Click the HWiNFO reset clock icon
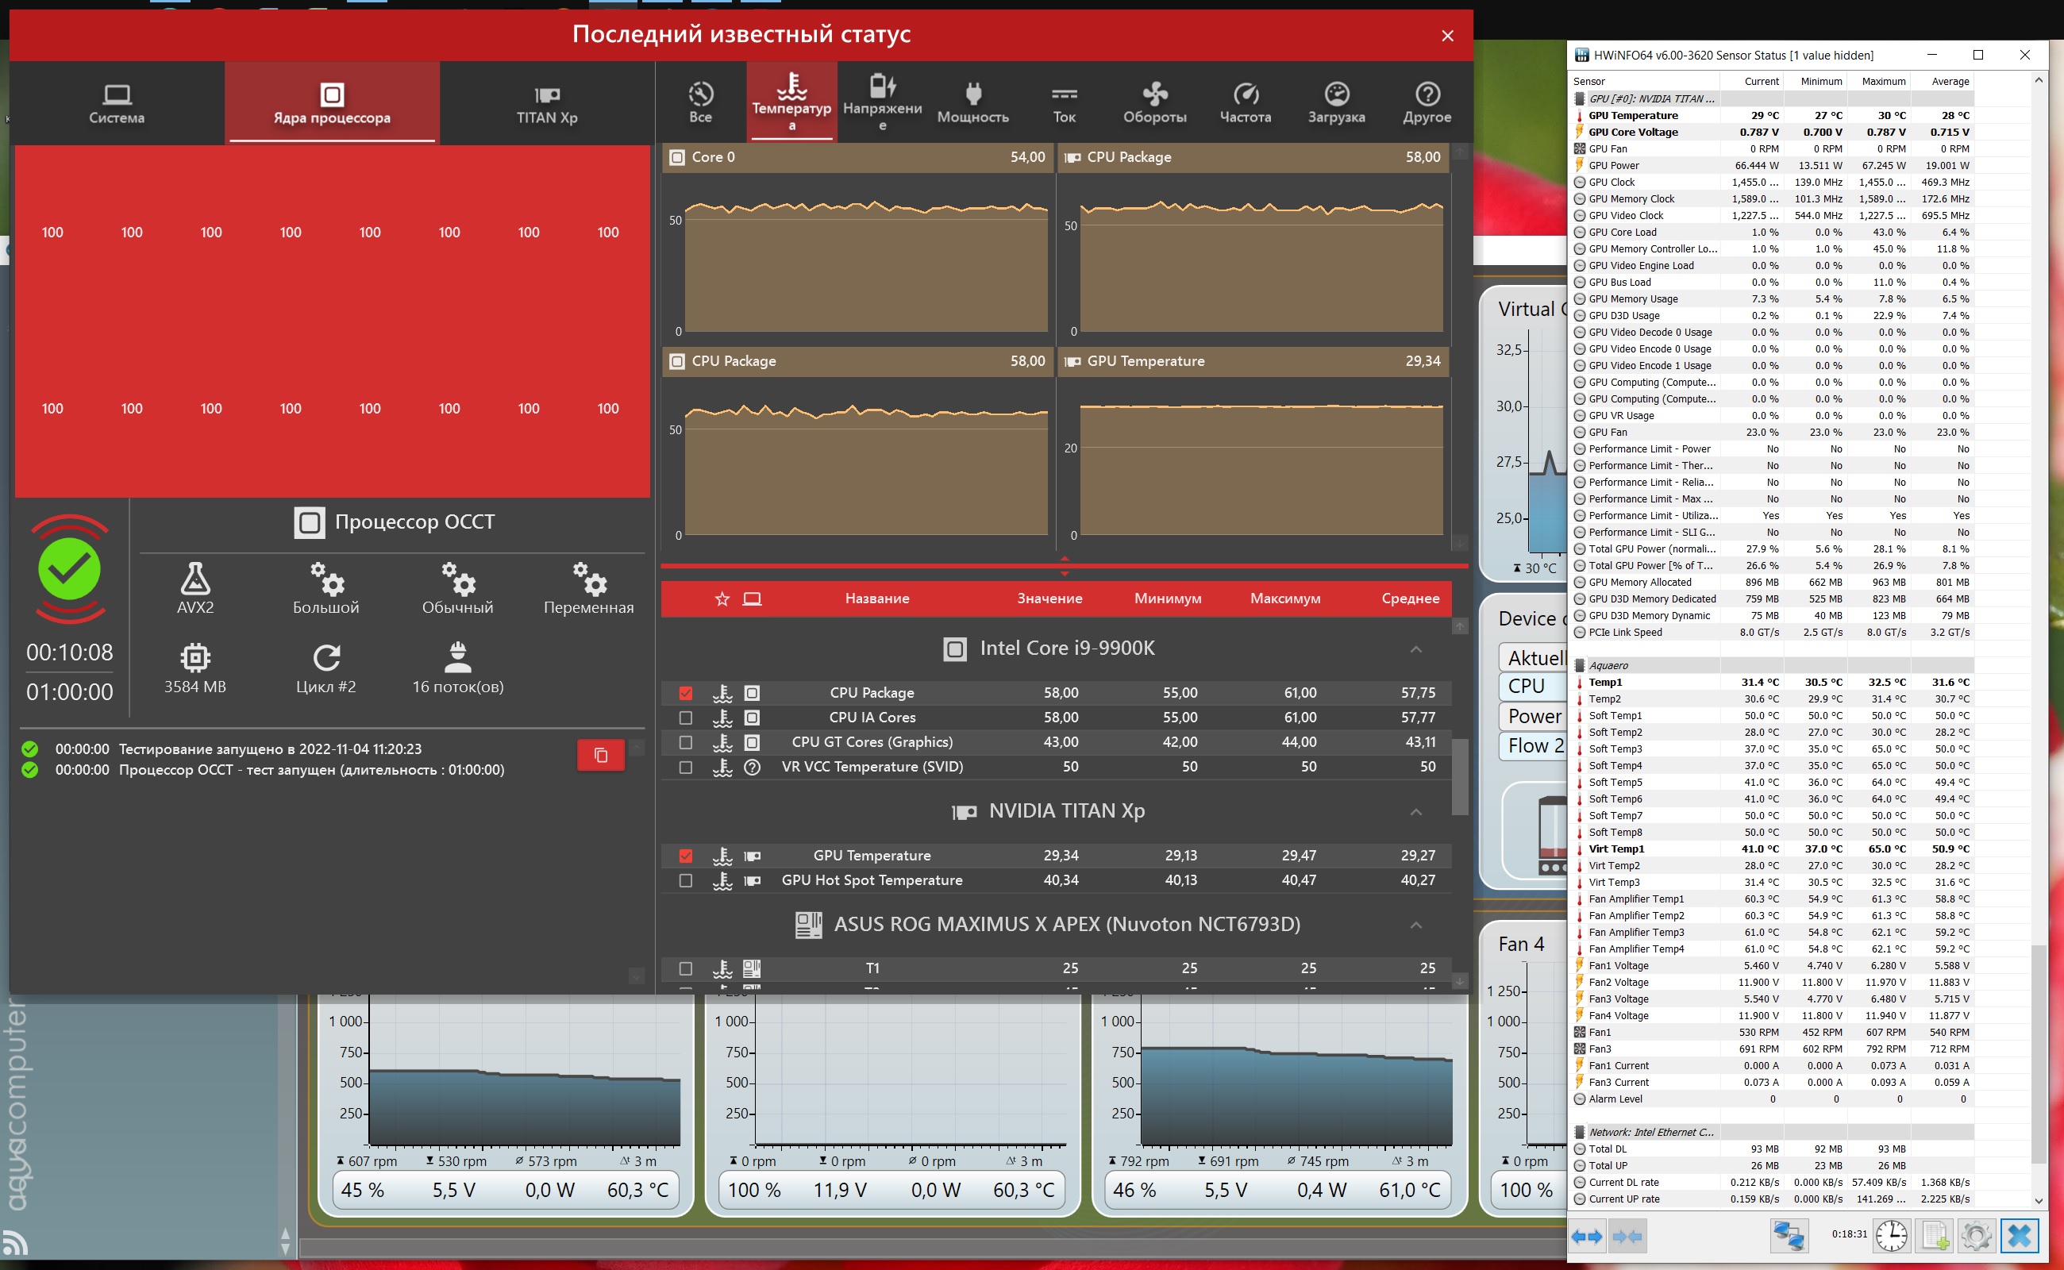This screenshot has width=2064, height=1270. [1891, 1236]
